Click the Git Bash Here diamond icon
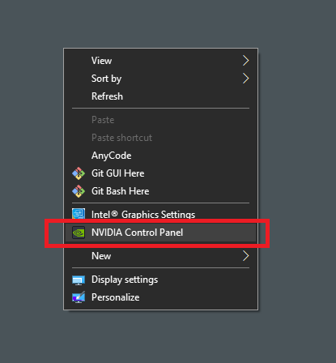Image resolution: width=336 pixels, height=363 pixels. click(79, 191)
